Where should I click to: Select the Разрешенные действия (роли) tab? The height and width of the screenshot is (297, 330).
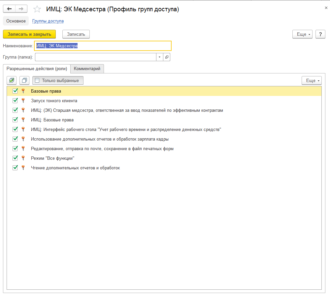pyautogui.click(x=37, y=69)
